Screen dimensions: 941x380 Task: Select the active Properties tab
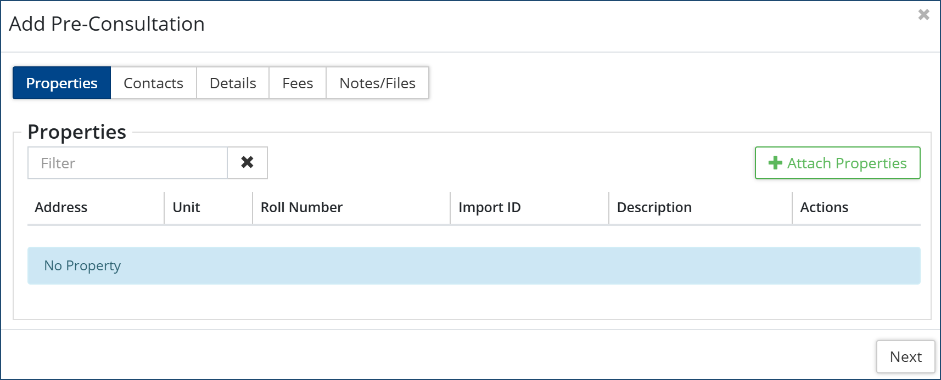(x=61, y=83)
